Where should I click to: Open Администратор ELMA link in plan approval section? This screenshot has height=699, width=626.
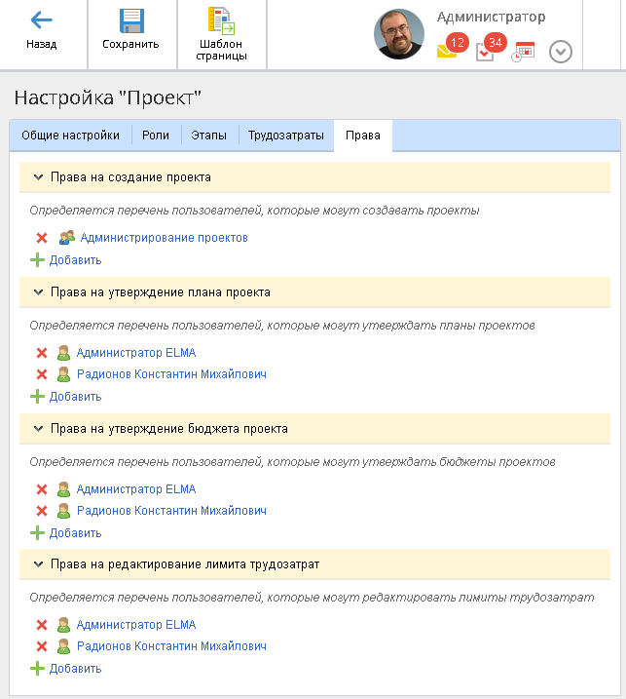click(x=136, y=353)
